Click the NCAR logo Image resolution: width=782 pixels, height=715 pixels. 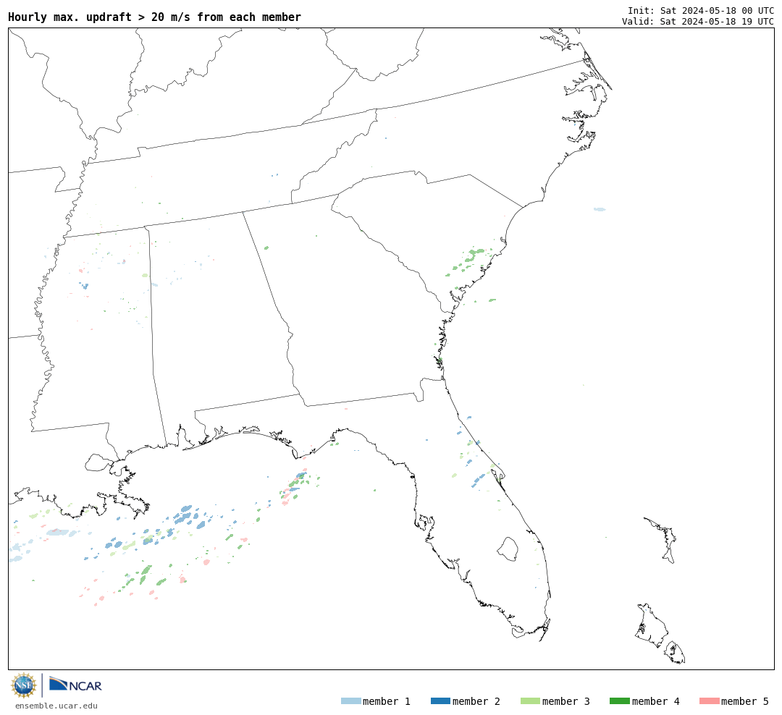pyautogui.click(x=75, y=684)
